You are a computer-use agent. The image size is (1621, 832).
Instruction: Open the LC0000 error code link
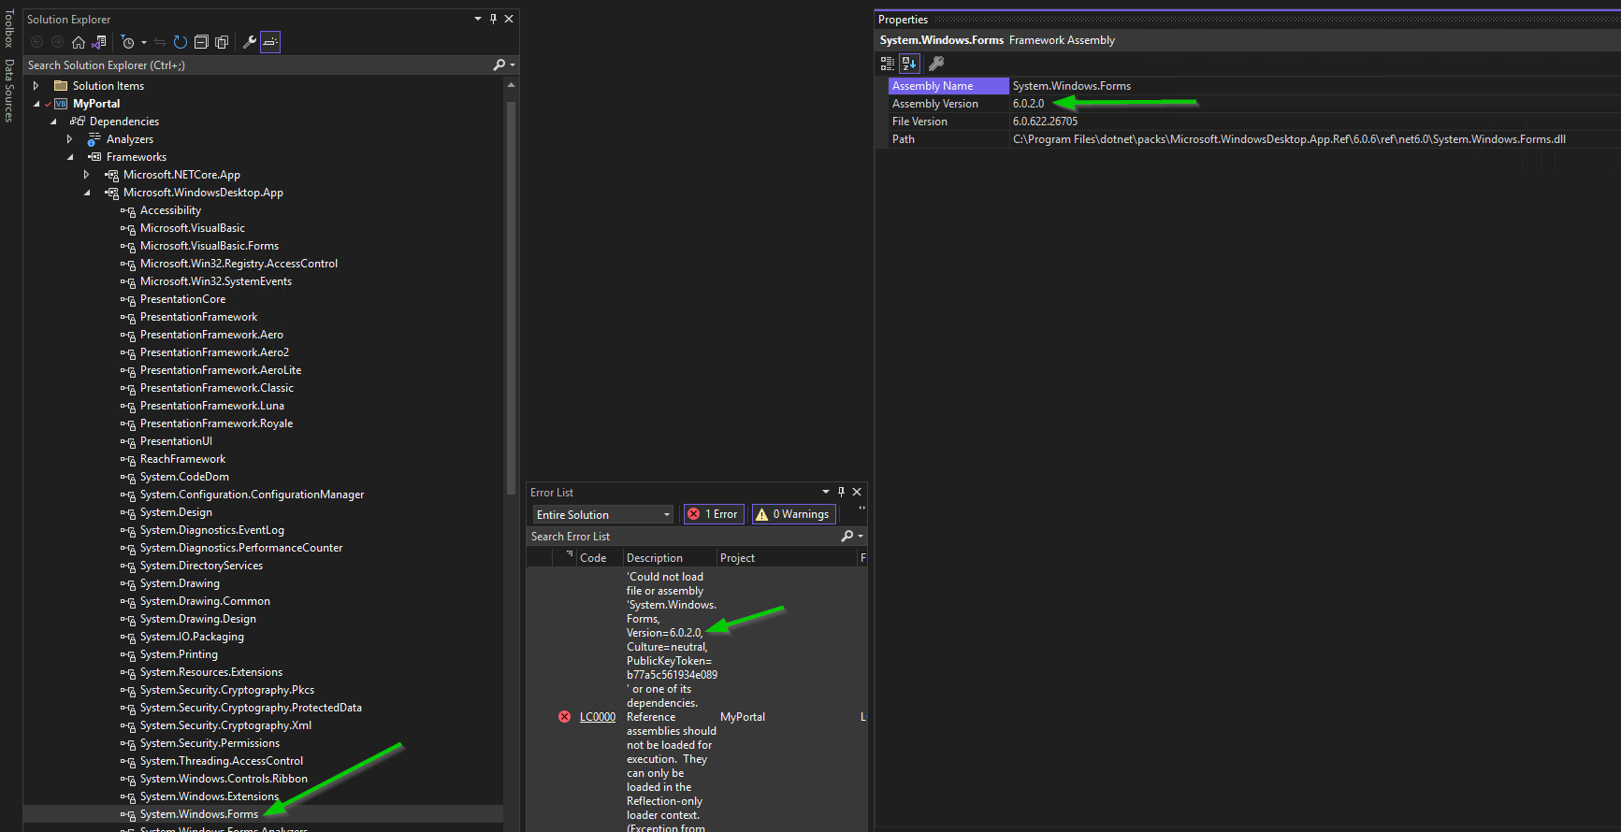coord(598,717)
